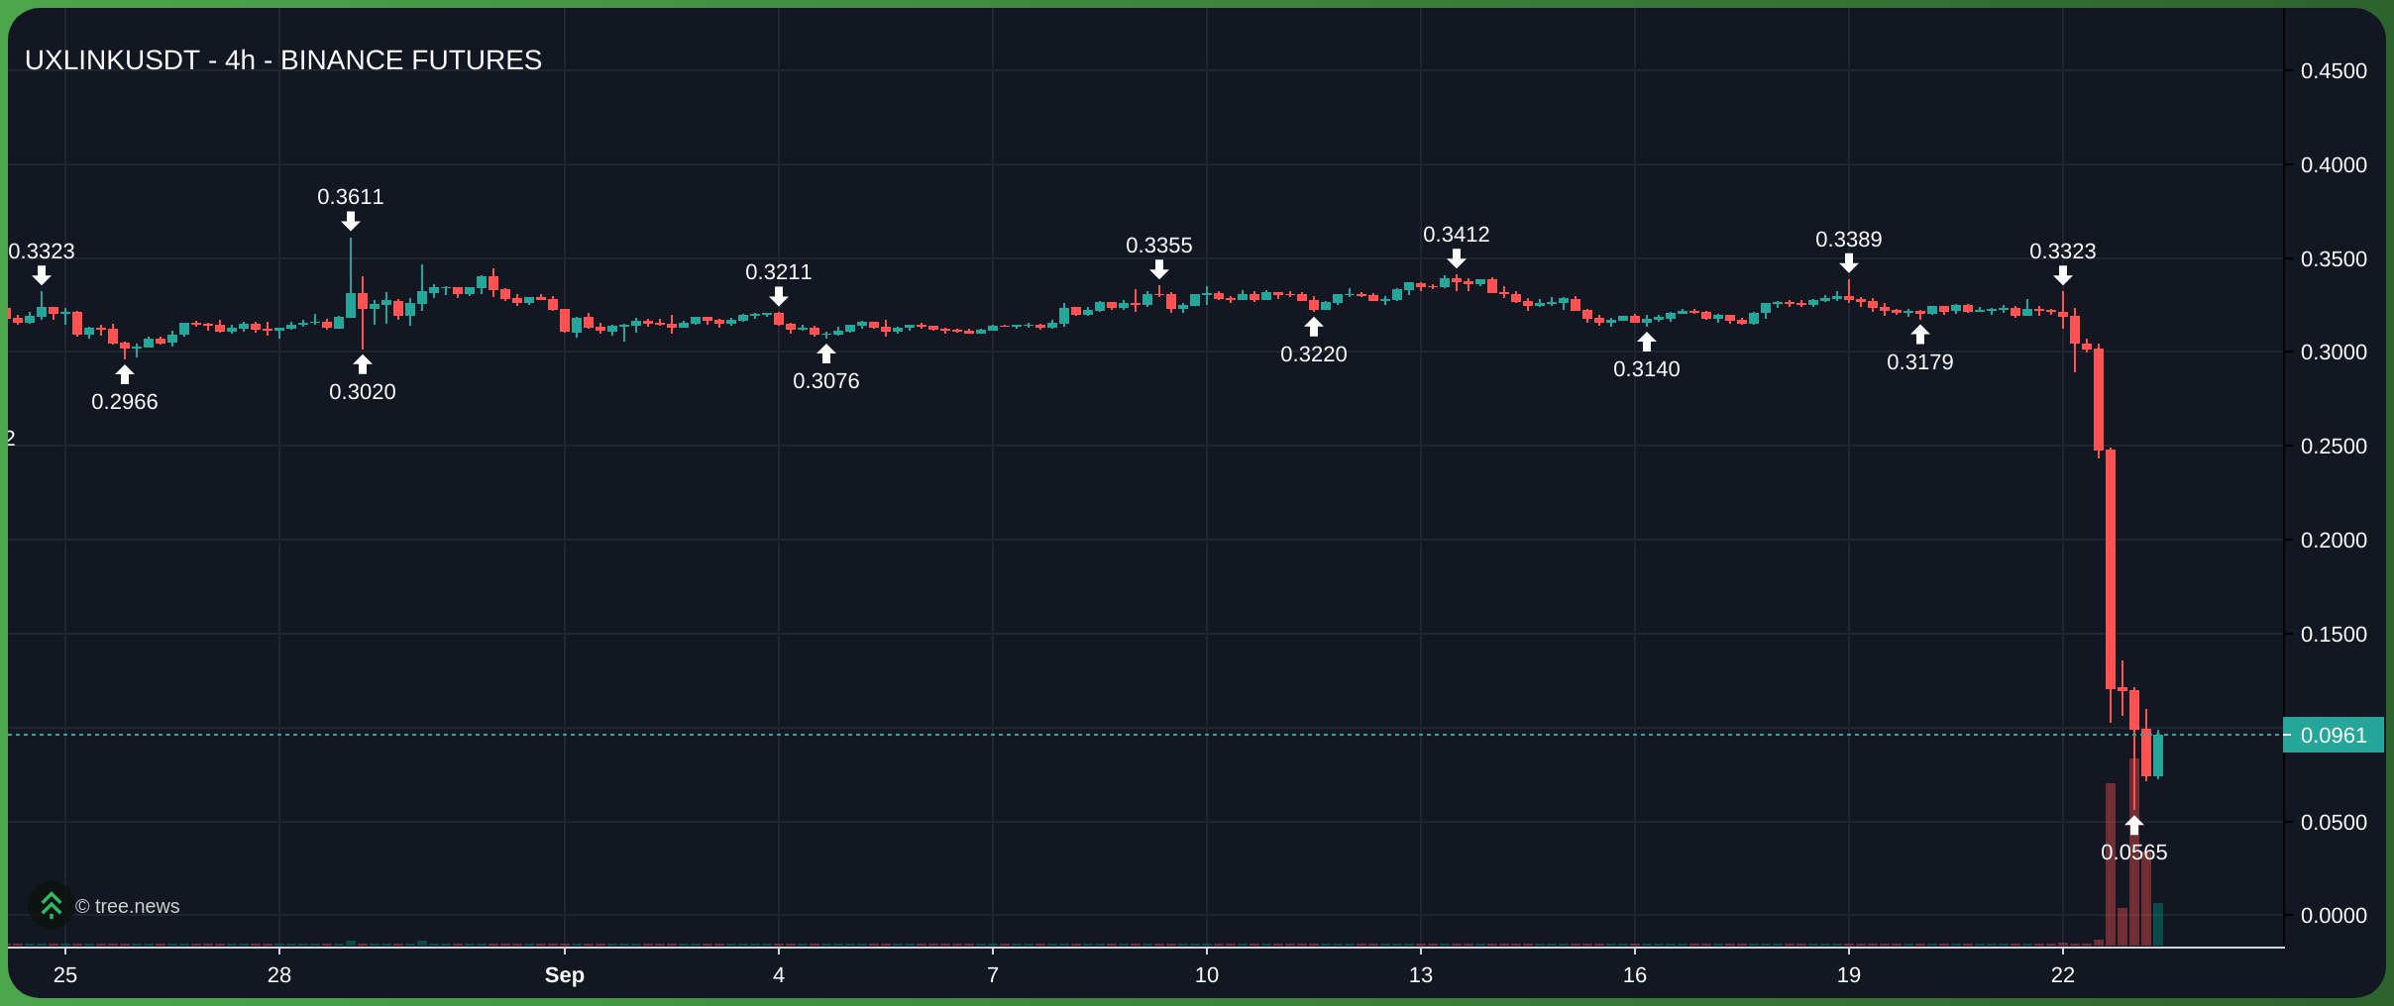
Task: Click the 0.3179 swing low price label
Action: click(x=1919, y=361)
